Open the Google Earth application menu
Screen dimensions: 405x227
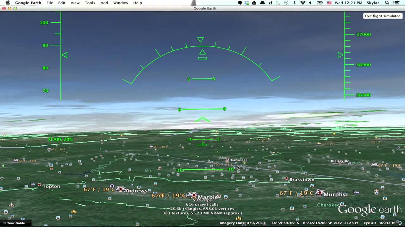tap(28, 3)
